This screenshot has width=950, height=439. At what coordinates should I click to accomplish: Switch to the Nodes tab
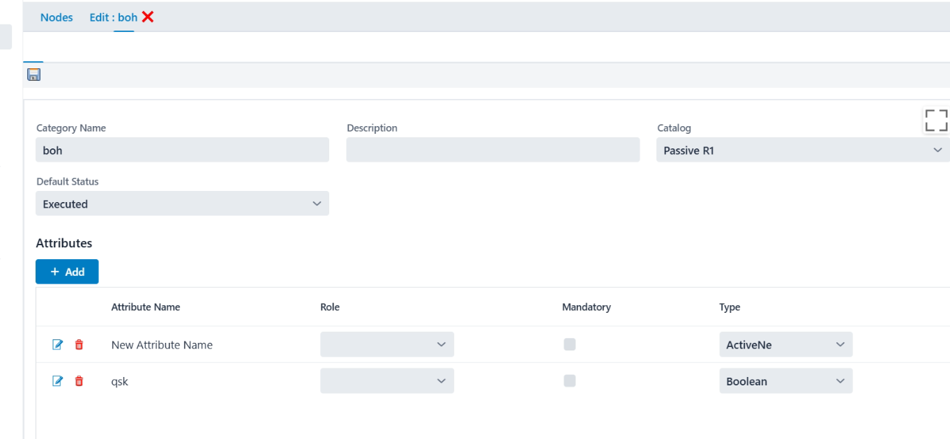click(x=56, y=17)
